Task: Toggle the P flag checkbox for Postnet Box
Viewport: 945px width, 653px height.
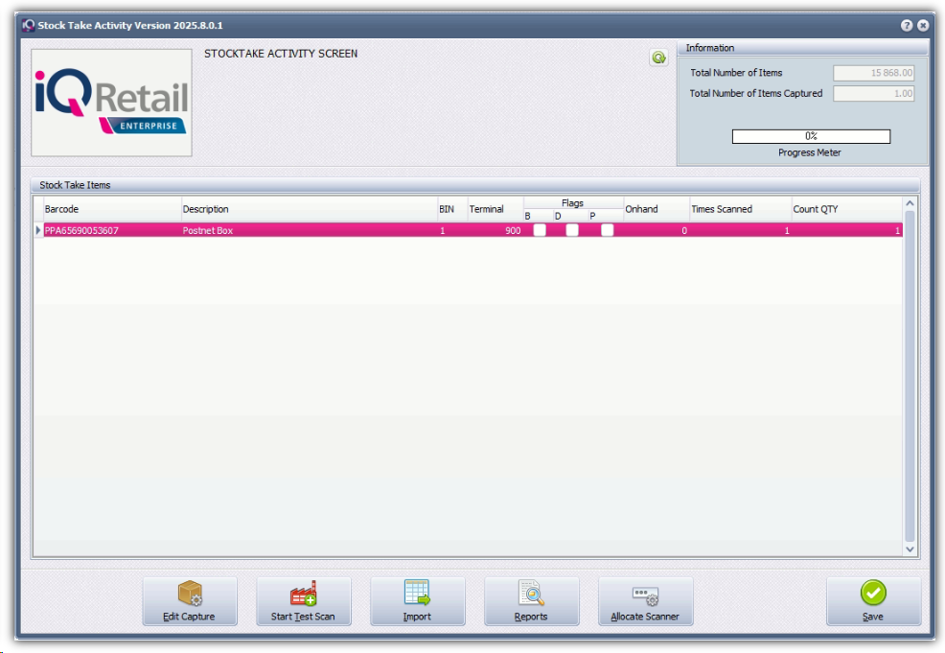Action: (x=607, y=230)
